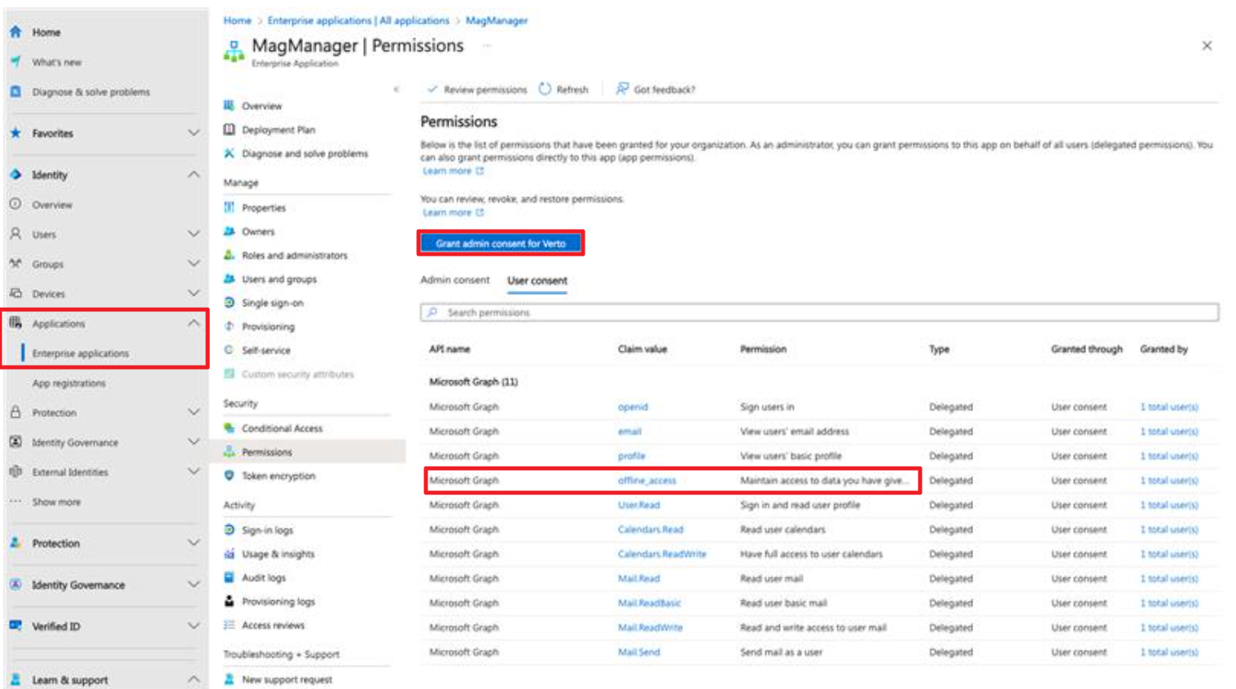Select the User consent tab
Viewport: 1236px width, 689px height.
(x=537, y=281)
